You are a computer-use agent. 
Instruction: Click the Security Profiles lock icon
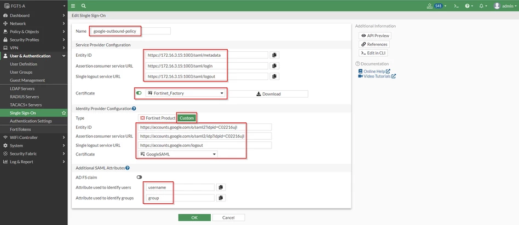(5, 40)
